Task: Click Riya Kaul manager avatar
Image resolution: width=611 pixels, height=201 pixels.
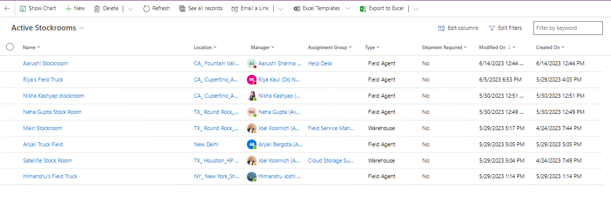Action: [251, 79]
